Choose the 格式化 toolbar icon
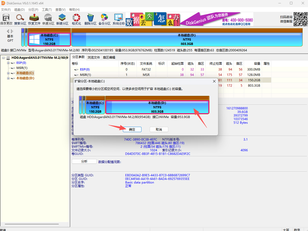308x231 pixels. click(76, 19)
